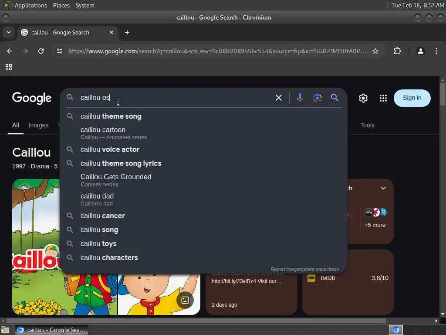Activate the Chromium taskbar window button
This screenshot has height=335, width=446.
(51, 330)
